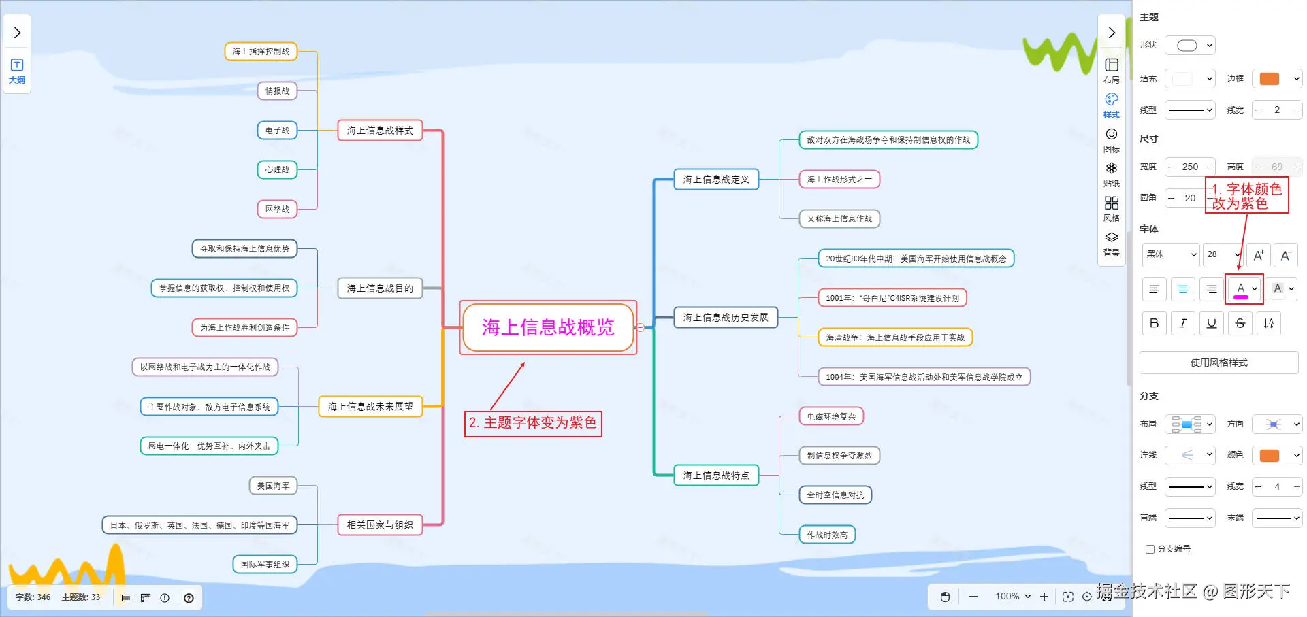Click the A- decrease font size icon
This screenshot has height=617, width=1307.
(x=1286, y=255)
